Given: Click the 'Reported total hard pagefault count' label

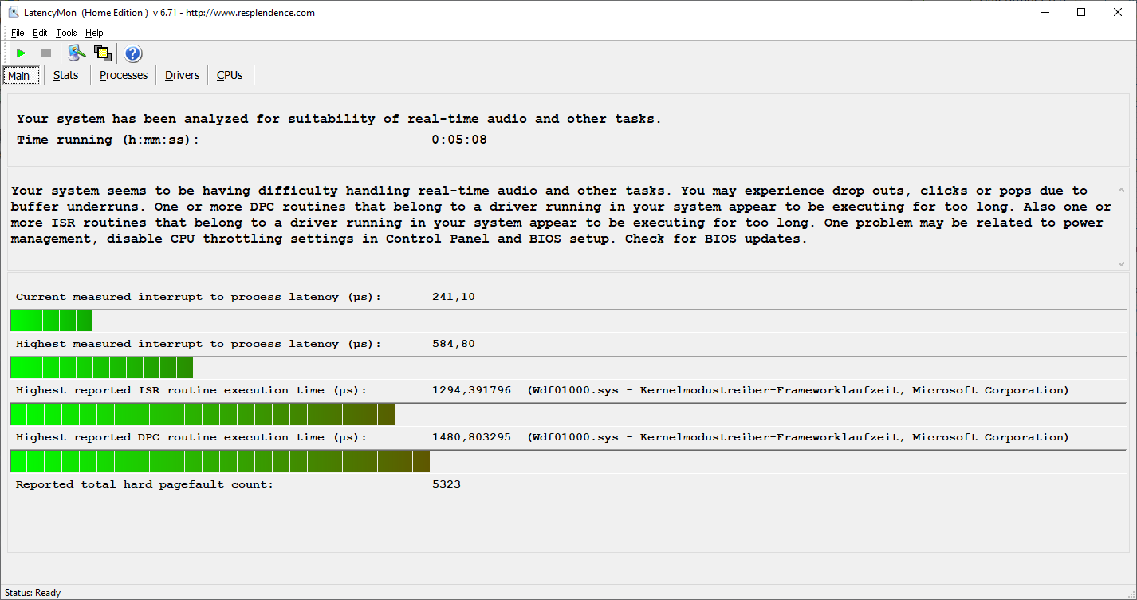Looking at the screenshot, I should (144, 484).
